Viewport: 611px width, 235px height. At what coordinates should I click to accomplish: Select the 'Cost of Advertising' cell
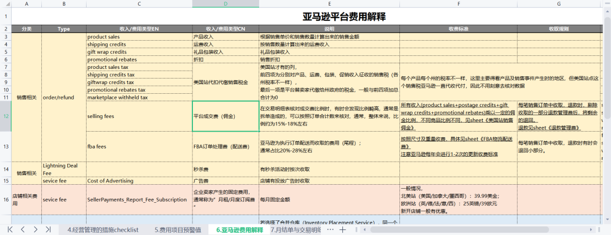pos(139,181)
